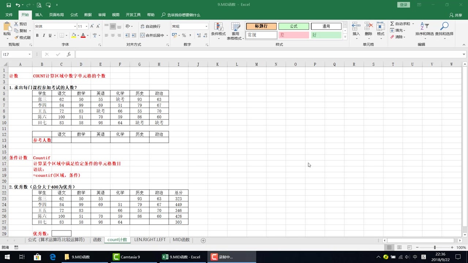Click the zoom slider handle
This screenshot has height=263, width=468.
pyautogui.click(x=435, y=247)
